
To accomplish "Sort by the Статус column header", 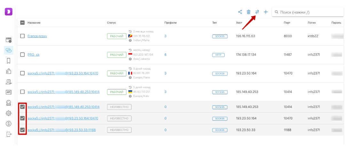I will [111, 23].
